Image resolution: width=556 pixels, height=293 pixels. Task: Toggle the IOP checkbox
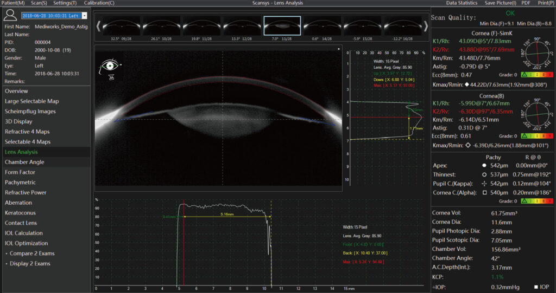535,287
